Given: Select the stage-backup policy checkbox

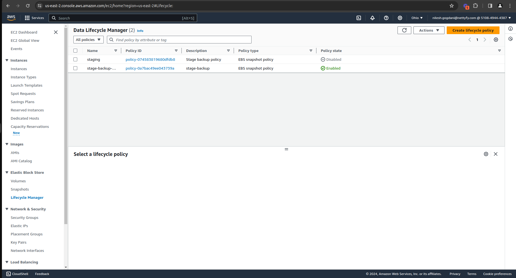Looking at the screenshot, I should point(75,68).
